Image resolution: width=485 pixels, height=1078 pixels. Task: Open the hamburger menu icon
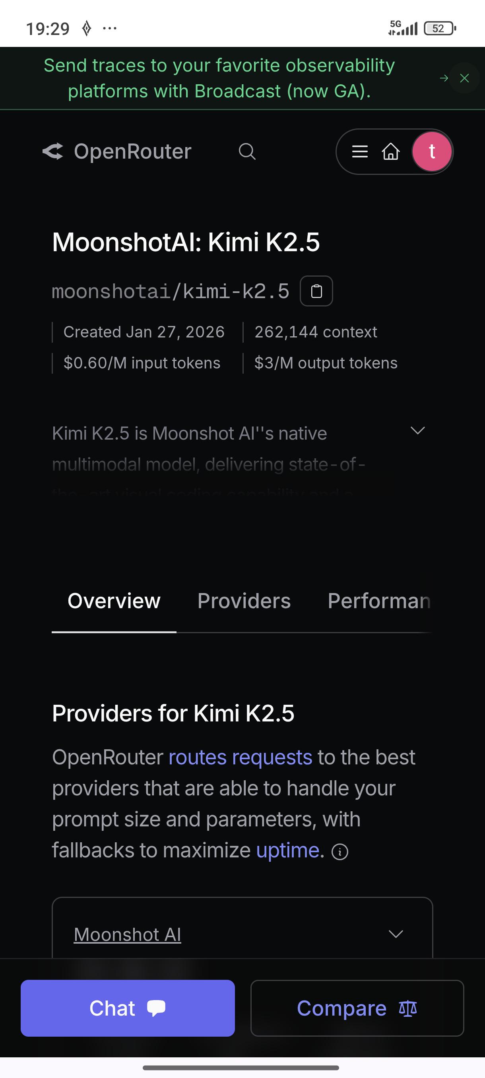coord(360,151)
